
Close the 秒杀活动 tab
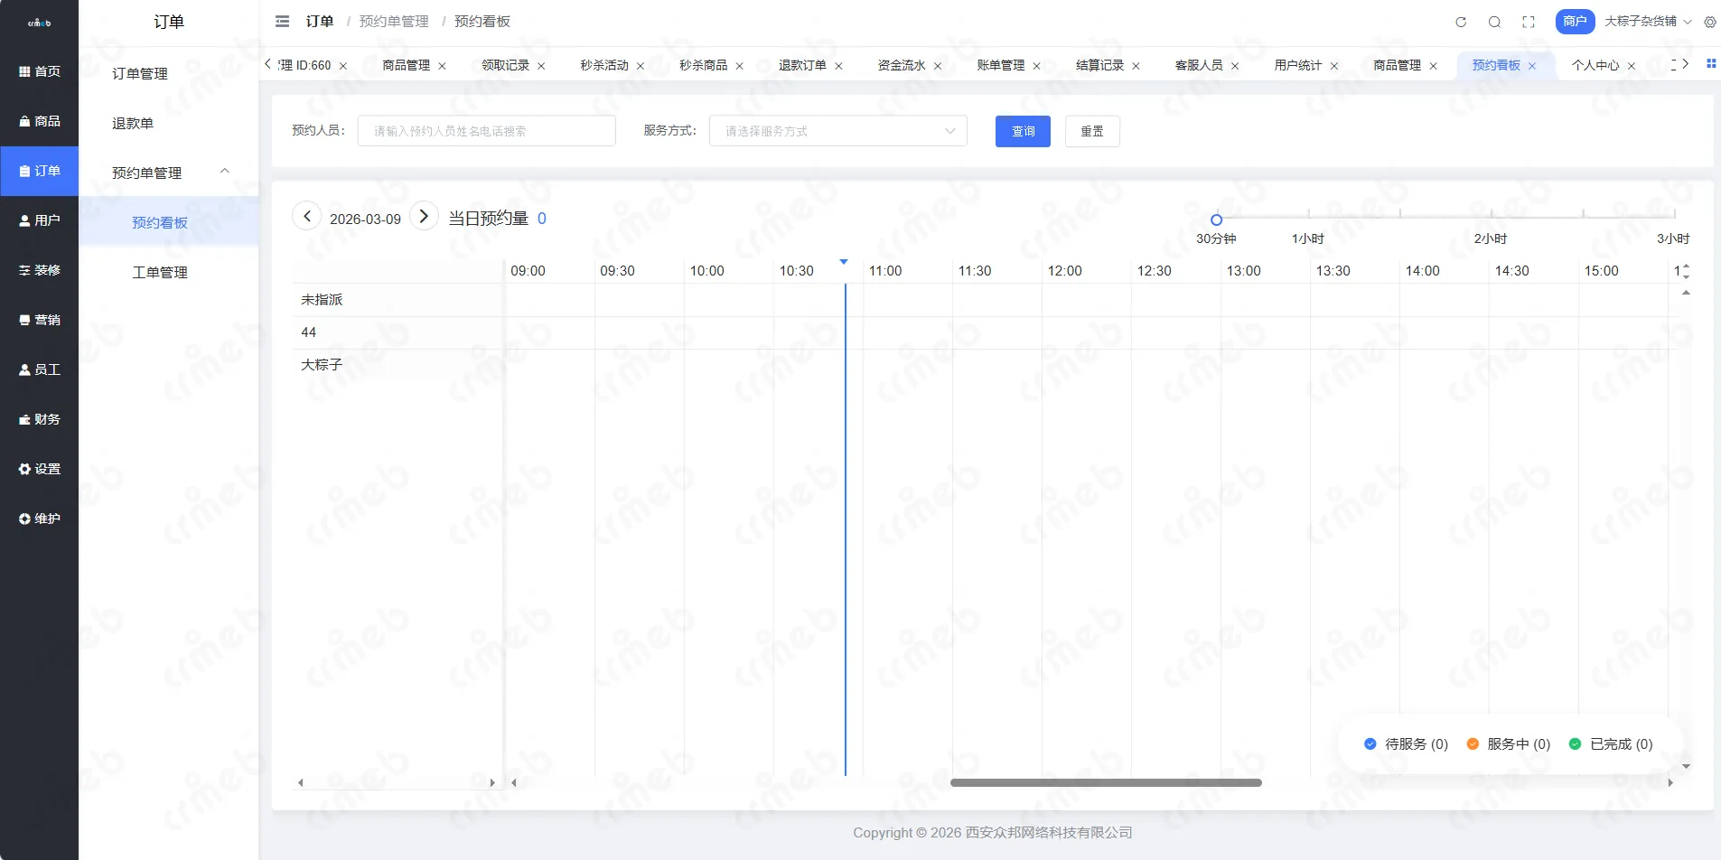pos(641,66)
